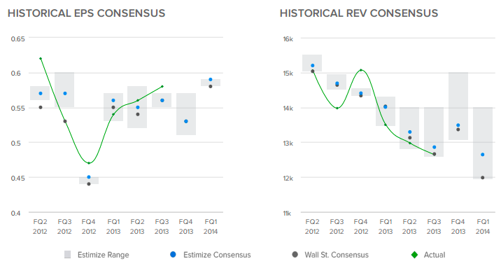The height and width of the screenshot is (266, 501).
Task: Click the revenue range bar for FQ4 2013
Action: (x=458, y=106)
